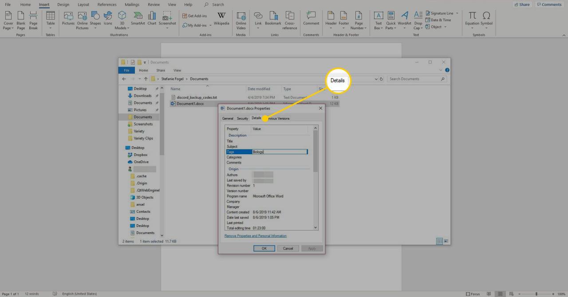Click the Properties list scrollbar down arrow
The width and height of the screenshot is (568, 297).
coord(316,227)
